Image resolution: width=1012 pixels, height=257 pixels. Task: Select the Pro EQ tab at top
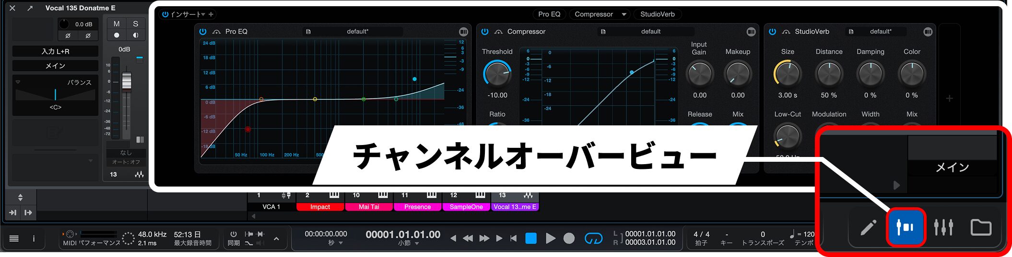click(x=549, y=14)
